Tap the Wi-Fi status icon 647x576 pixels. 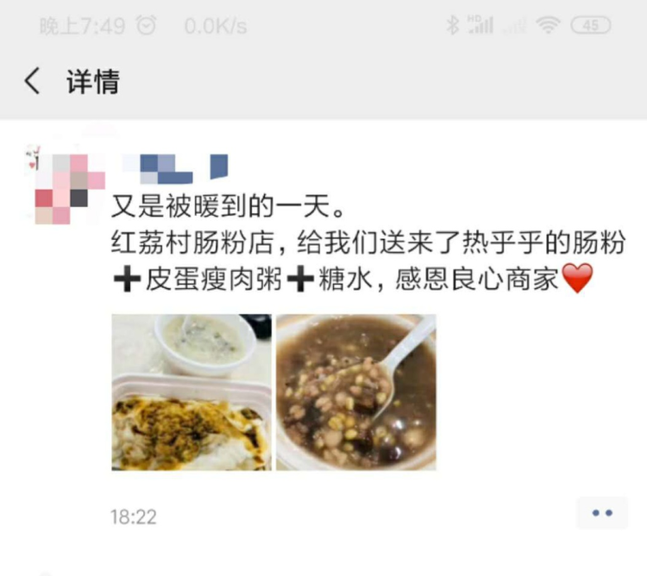[548, 25]
